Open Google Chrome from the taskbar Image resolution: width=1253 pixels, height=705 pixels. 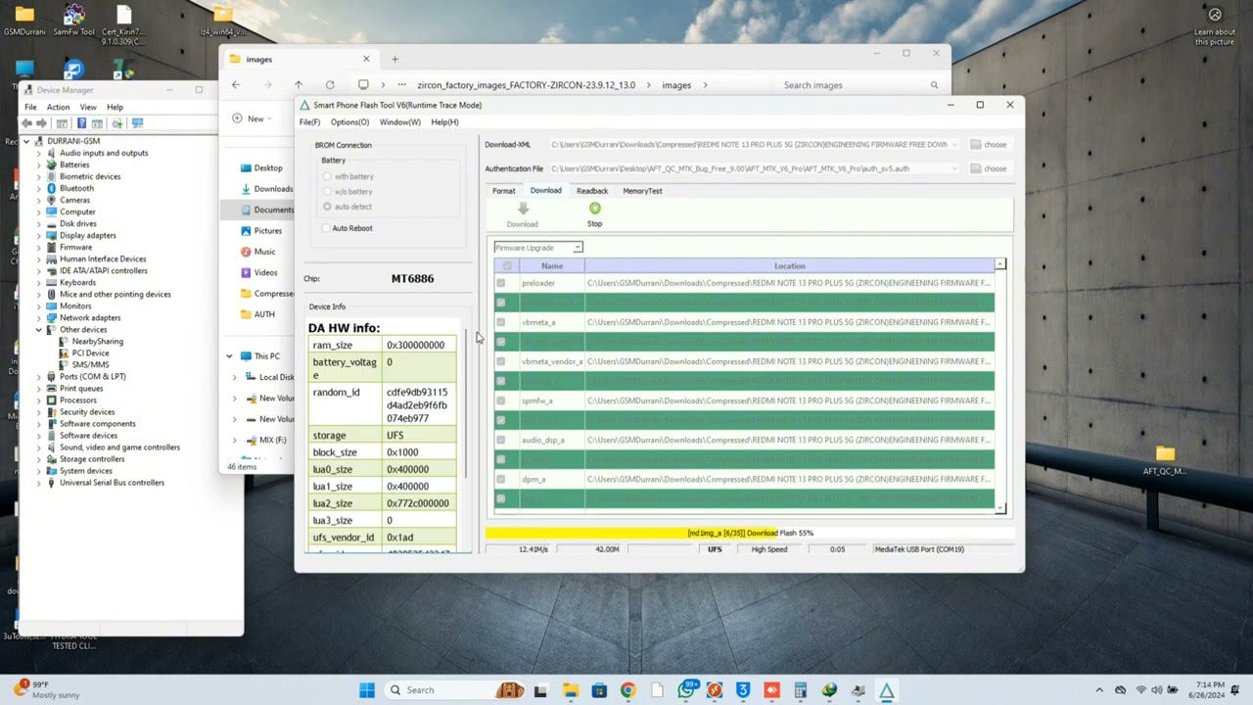coord(627,690)
